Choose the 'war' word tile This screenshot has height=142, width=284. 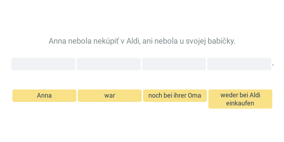click(x=110, y=95)
